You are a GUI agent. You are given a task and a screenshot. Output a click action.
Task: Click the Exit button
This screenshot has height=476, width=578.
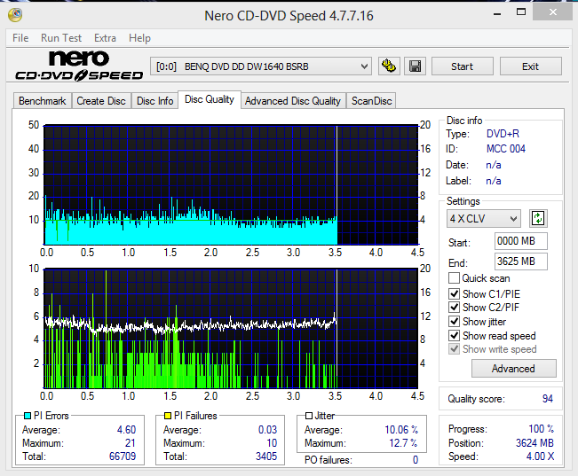click(530, 66)
